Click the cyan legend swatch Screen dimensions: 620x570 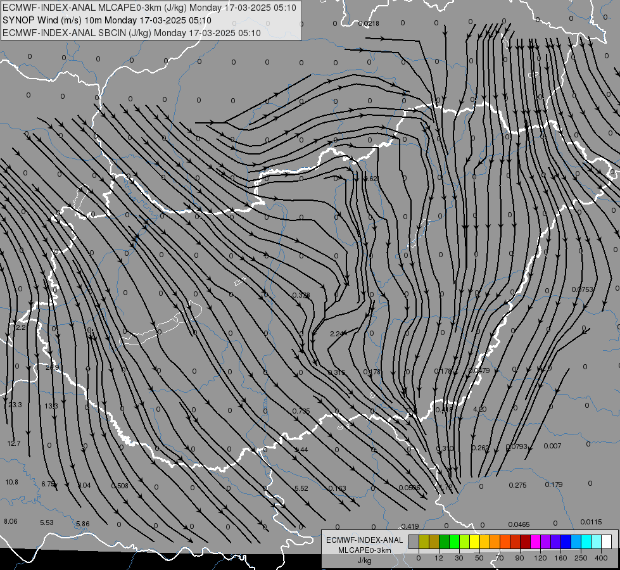(586, 542)
